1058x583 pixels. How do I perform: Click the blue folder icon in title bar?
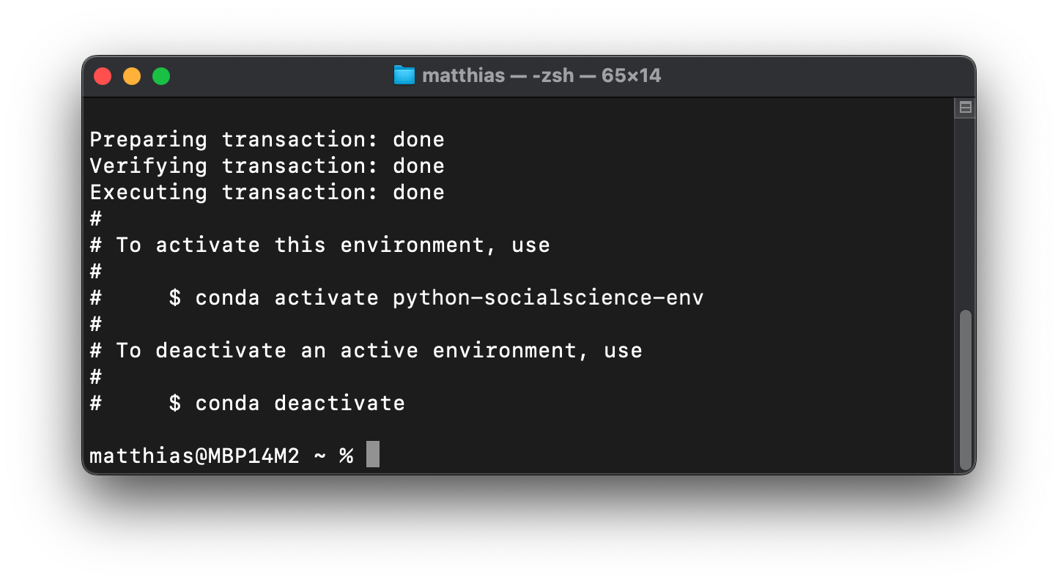[x=404, y=75]
